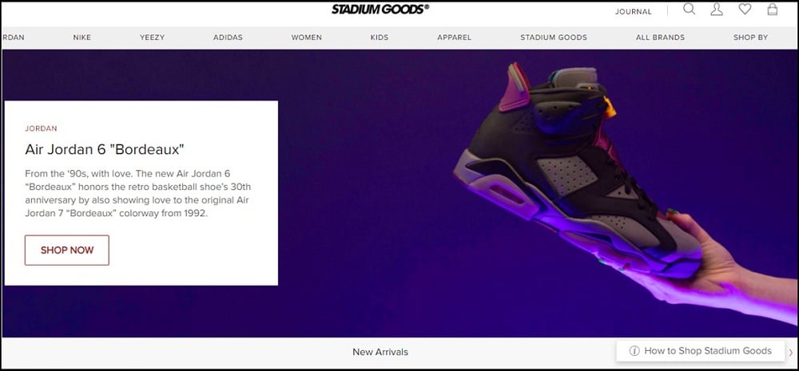Open the Yeezy menu

152,37
